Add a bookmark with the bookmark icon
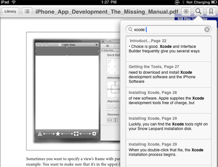 tap(211, 11)
